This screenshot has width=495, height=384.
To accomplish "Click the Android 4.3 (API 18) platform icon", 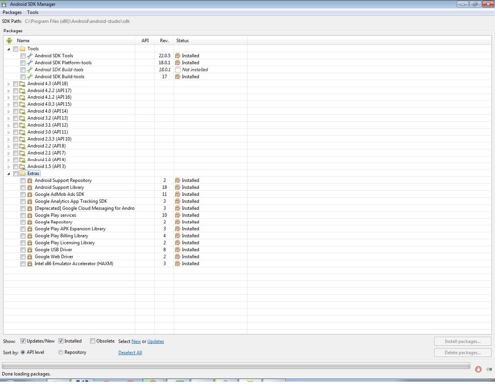I will tap(22, 84).
